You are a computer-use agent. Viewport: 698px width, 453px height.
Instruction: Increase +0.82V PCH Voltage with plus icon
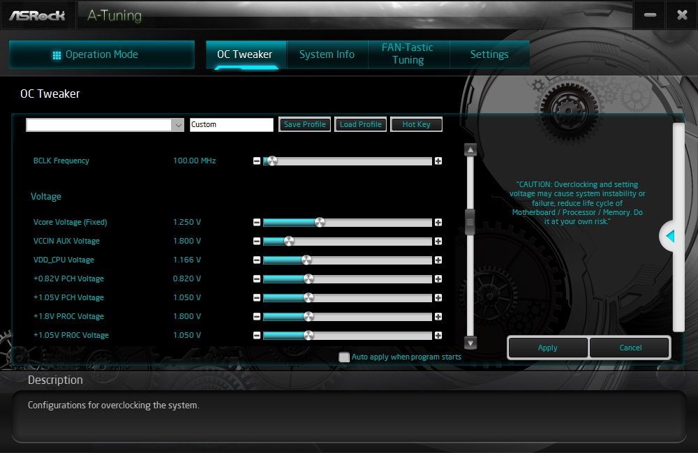click(438, 279)
